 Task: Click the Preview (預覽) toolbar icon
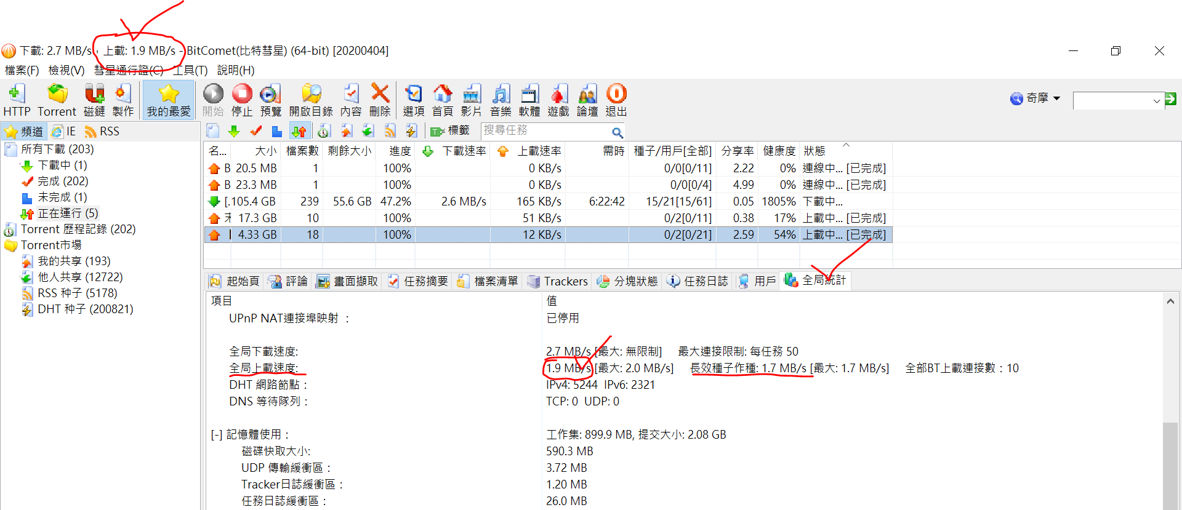(x=270, y=100)
